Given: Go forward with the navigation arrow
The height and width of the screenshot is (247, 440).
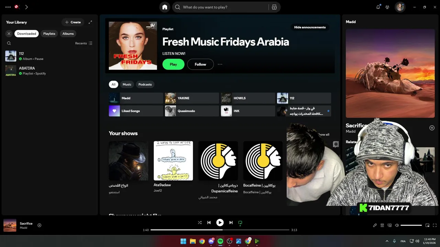Looking at the screenshot, I should (26, 7).
